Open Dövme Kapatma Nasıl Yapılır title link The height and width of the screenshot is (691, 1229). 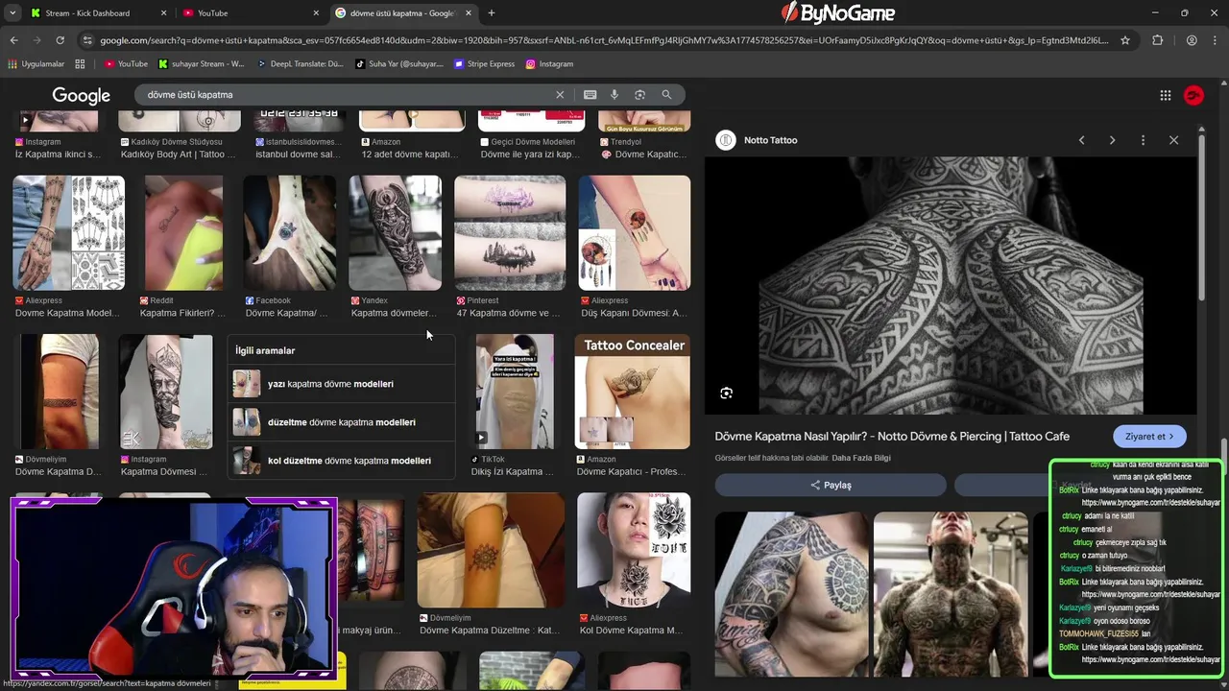point(892,437)
